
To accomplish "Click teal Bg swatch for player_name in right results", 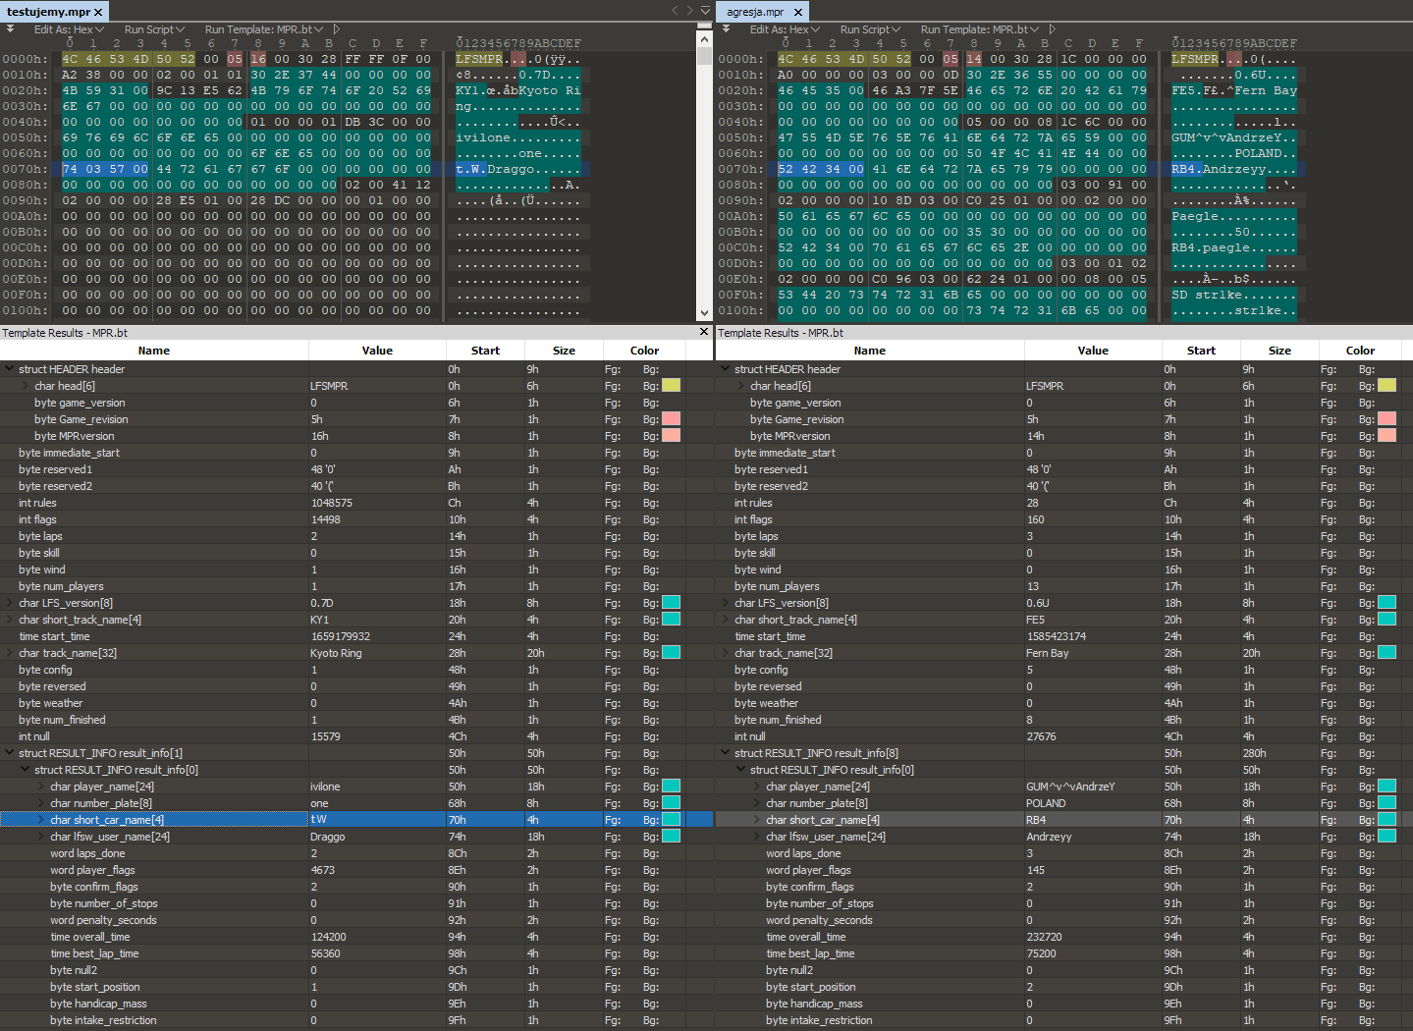I will (1387, 787).
